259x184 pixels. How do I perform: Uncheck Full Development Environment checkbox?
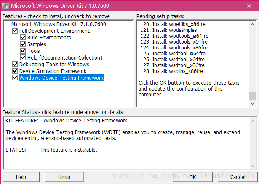coord(15,31)
